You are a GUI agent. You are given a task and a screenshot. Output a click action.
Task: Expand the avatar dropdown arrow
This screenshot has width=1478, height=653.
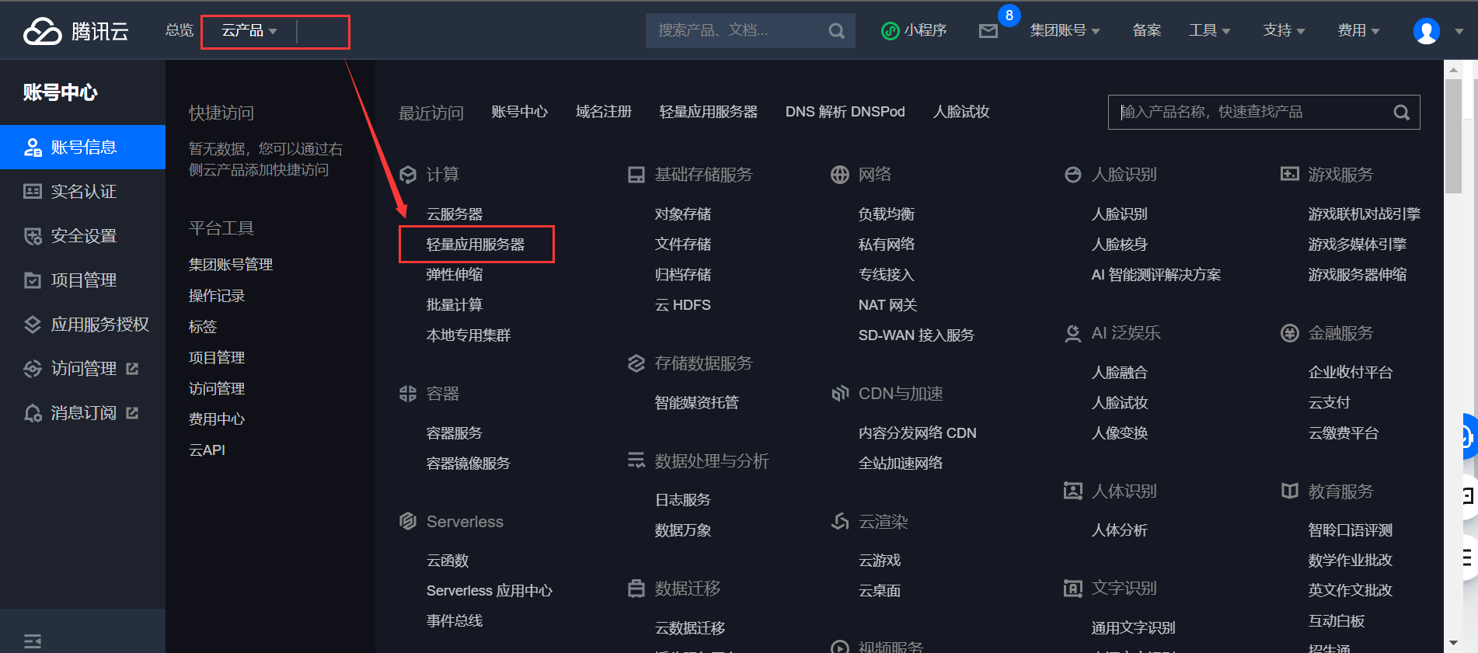[x=1459, y=32]
